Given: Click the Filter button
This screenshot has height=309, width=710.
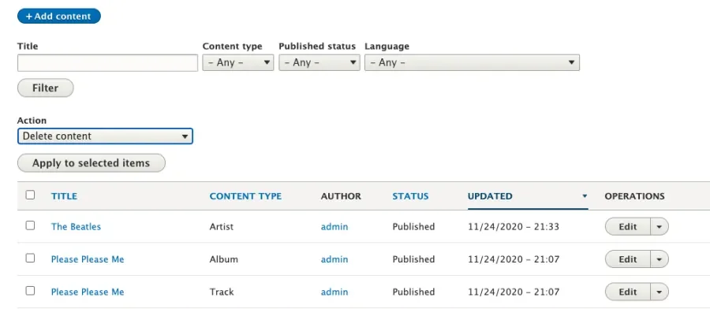Looking at the screenshot, I should [x=45, y=87].
